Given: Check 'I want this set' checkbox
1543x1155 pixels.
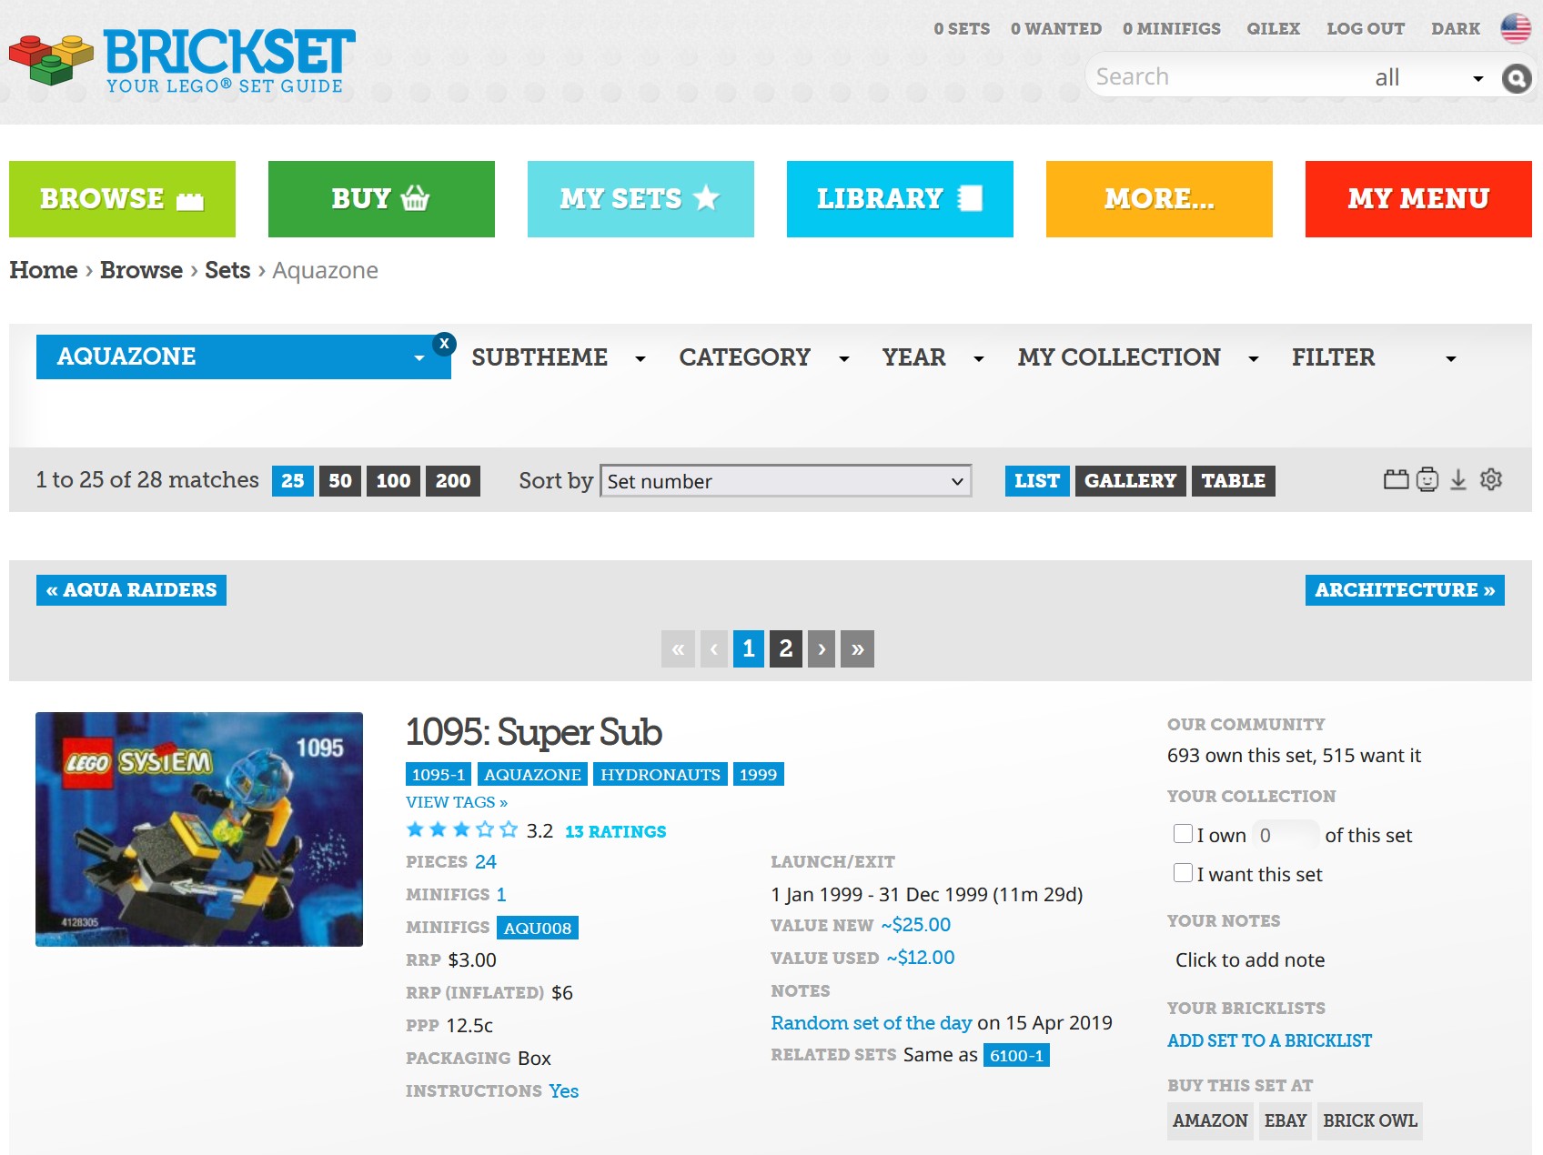Looking at the screenshot, I should coord(1183,872).
